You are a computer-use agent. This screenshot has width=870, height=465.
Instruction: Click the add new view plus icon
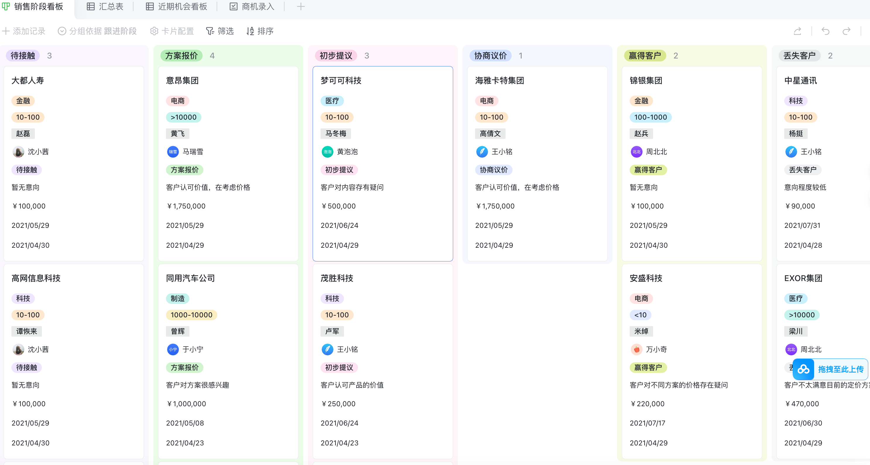click(x=301, y=7)
